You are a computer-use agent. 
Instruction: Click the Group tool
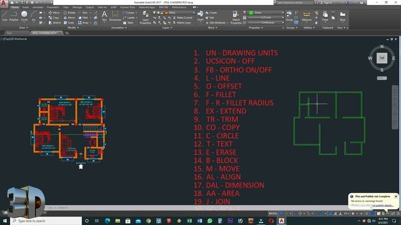click(x=289, y=16)
